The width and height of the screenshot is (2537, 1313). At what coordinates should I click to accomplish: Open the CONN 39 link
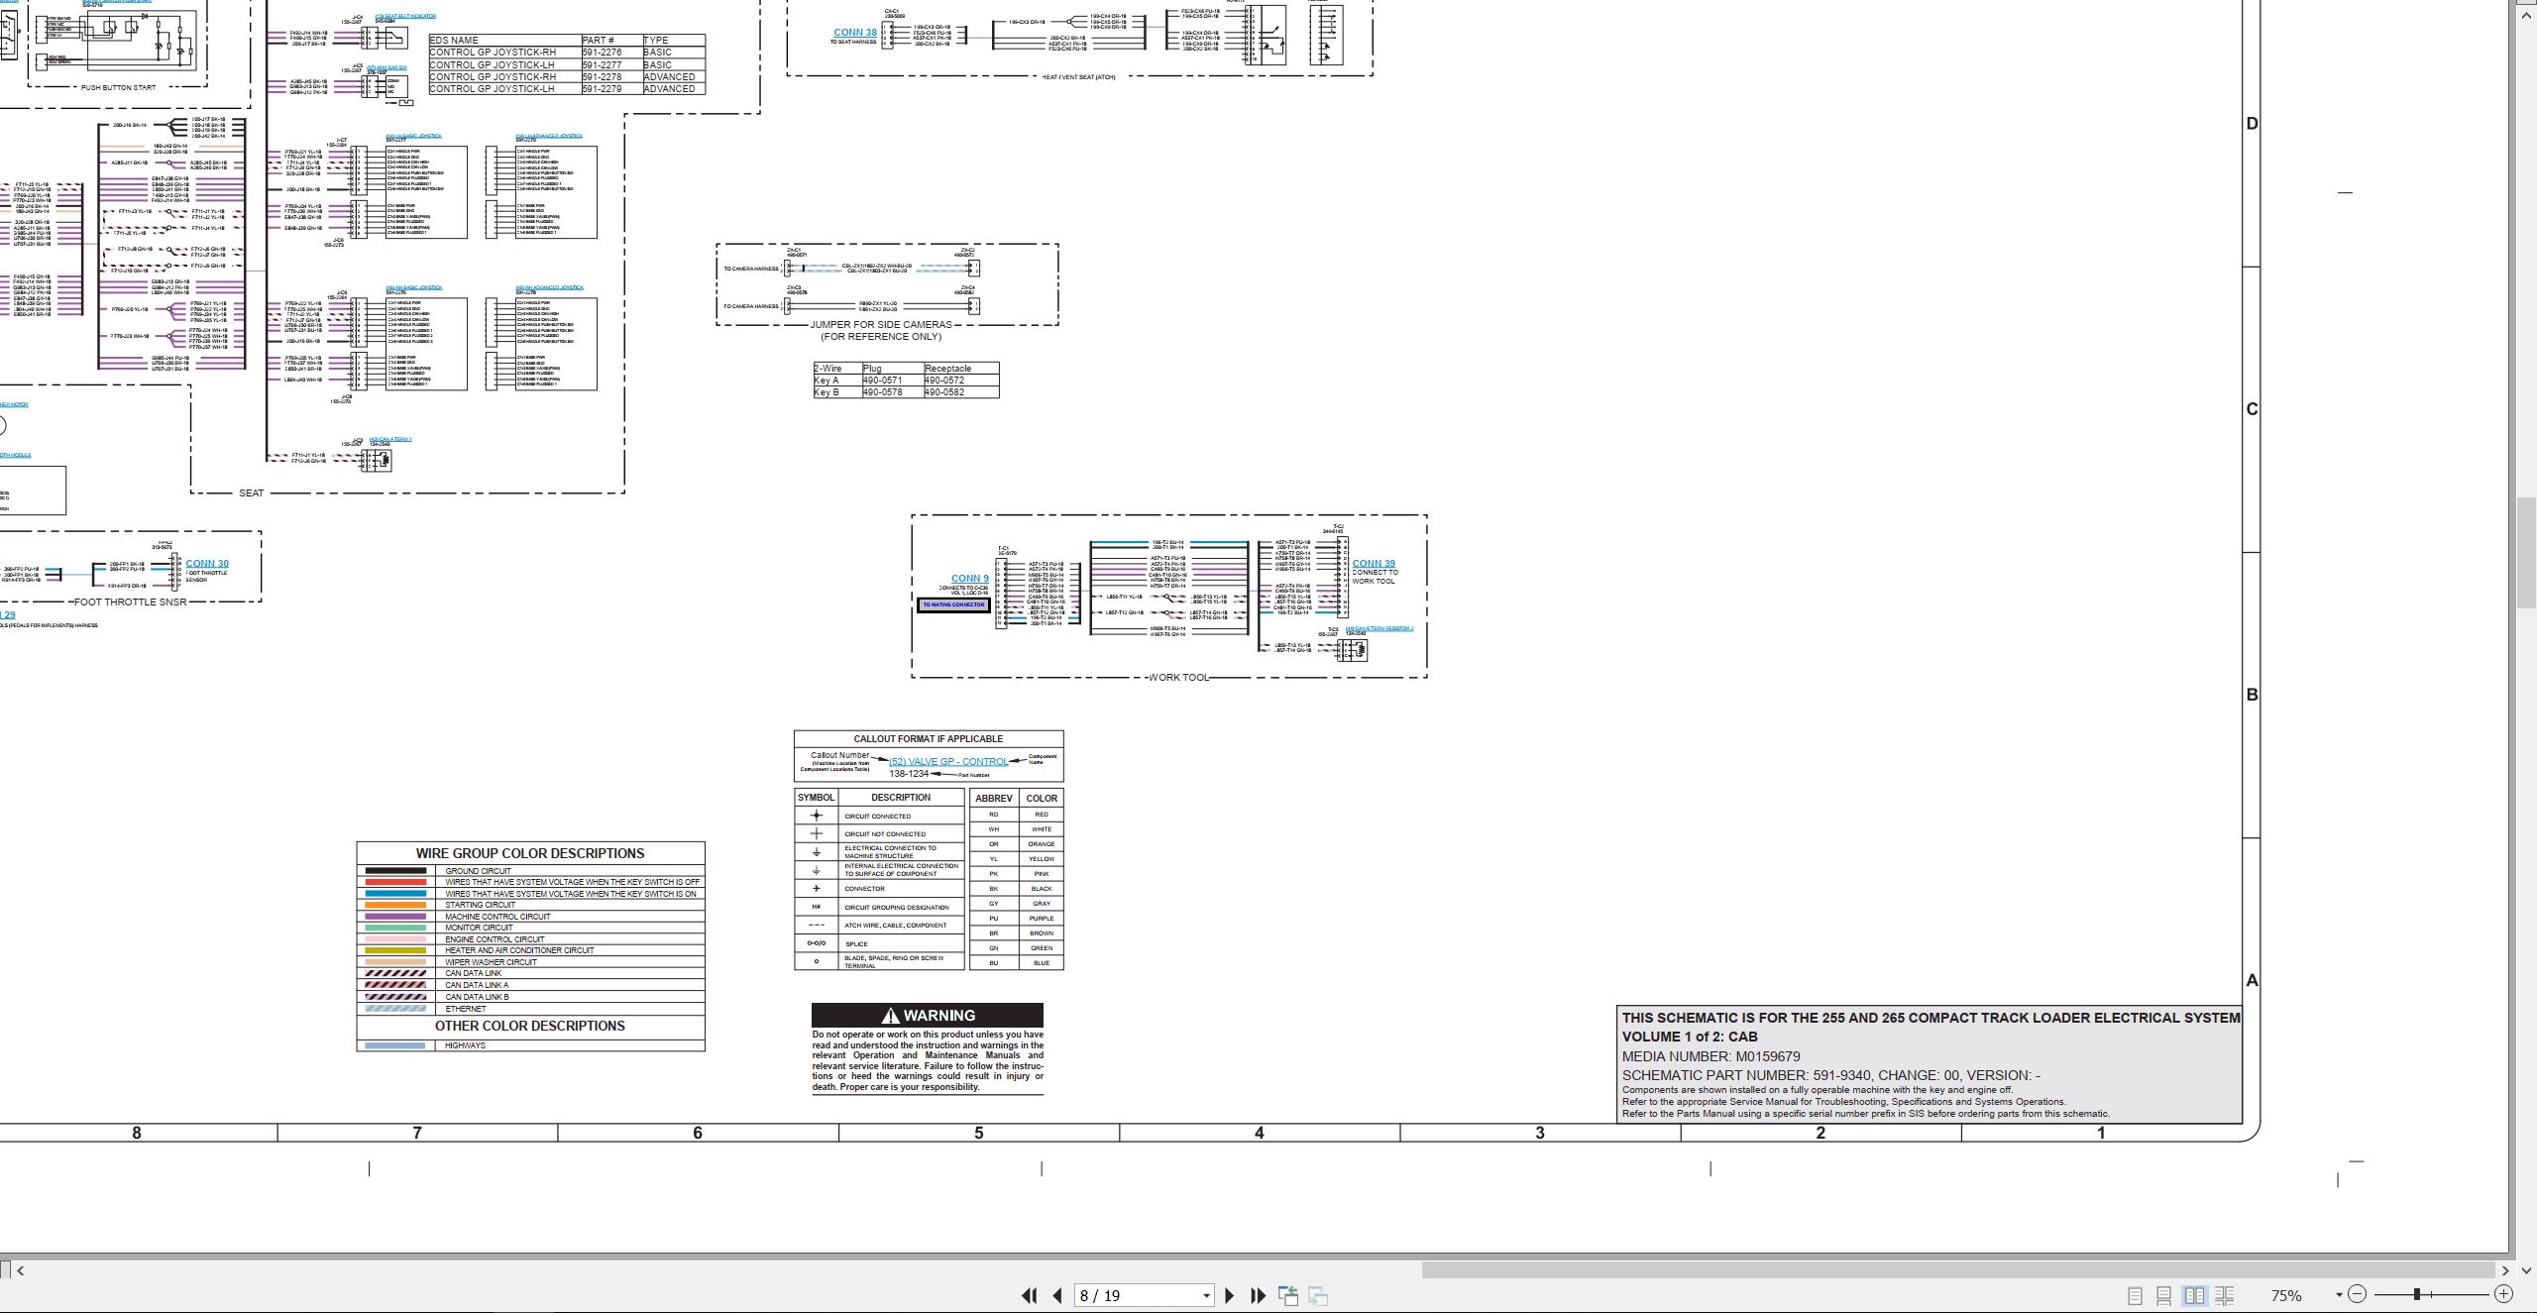(1374, 564)
